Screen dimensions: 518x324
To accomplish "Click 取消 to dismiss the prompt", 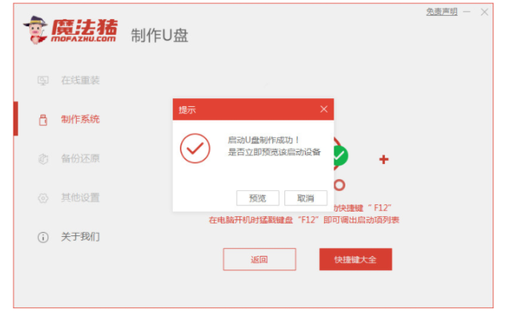I will [x=306, y=198].
